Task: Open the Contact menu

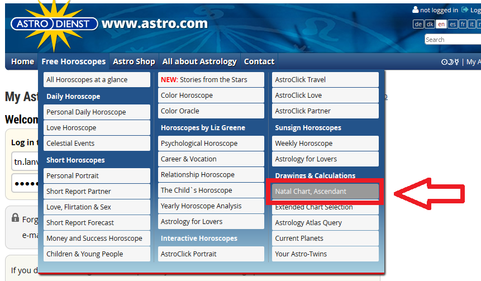Action: (x=259, y=61)
